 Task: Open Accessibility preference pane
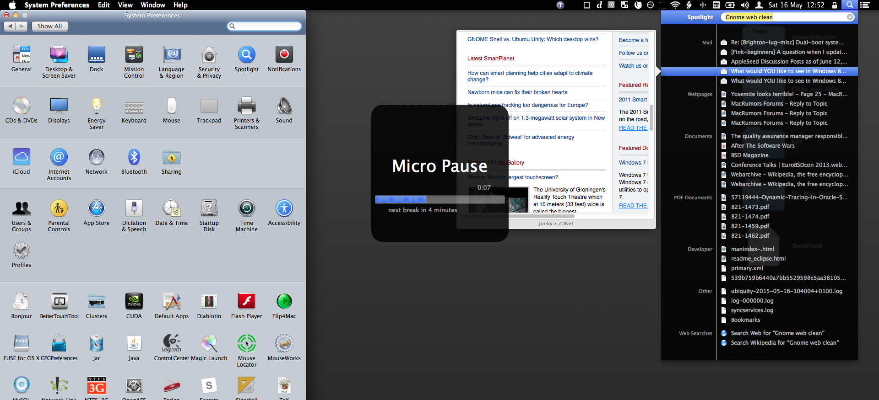pyautogui.click(x=284, y=213)
